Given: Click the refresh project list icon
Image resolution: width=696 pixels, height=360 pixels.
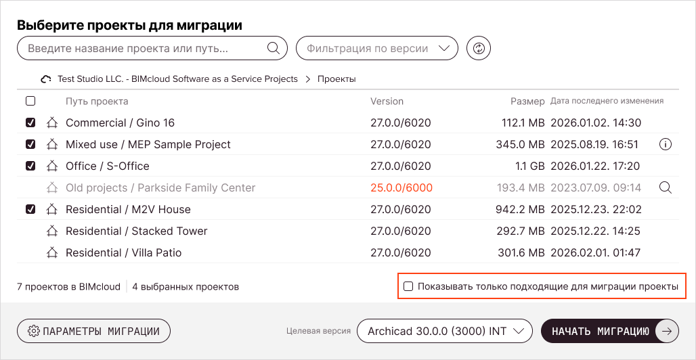Looking at the screenshot, I should pos(479,48).
